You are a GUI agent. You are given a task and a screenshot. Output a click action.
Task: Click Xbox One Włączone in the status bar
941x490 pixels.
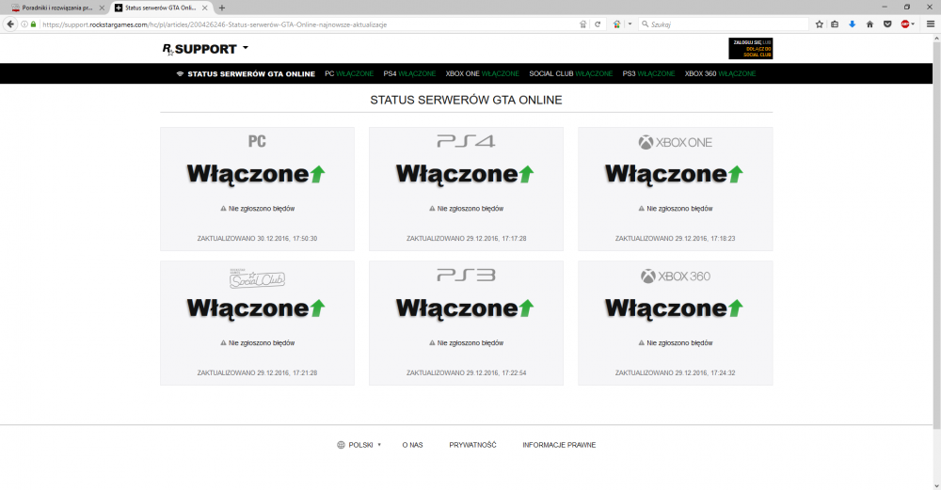(482, 73)
